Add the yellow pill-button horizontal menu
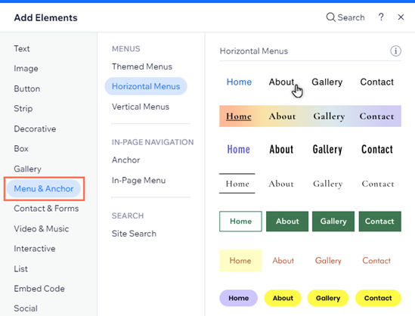Viewport: 415px width, 316px height. click(x=310, y=298)
